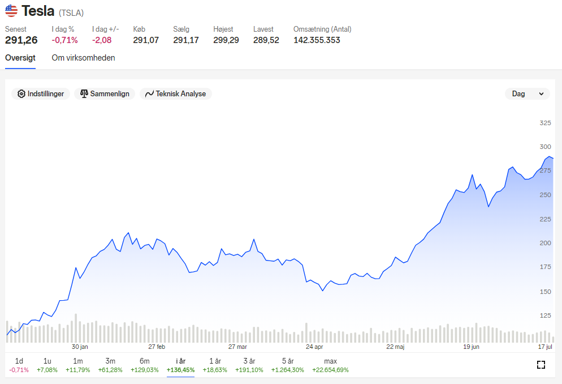Select the 1m time range
The width and height of the screenshot is (562, 384).
click(78, 365)
